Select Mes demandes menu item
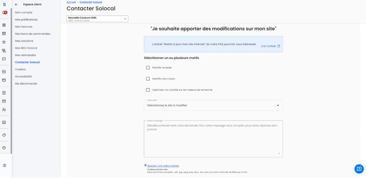 (x=25, y=55)
